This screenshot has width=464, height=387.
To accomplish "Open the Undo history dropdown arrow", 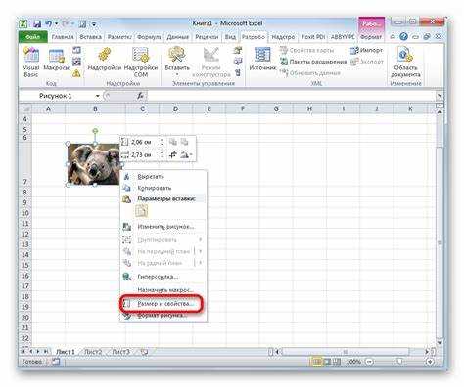I will click(56, 24).
